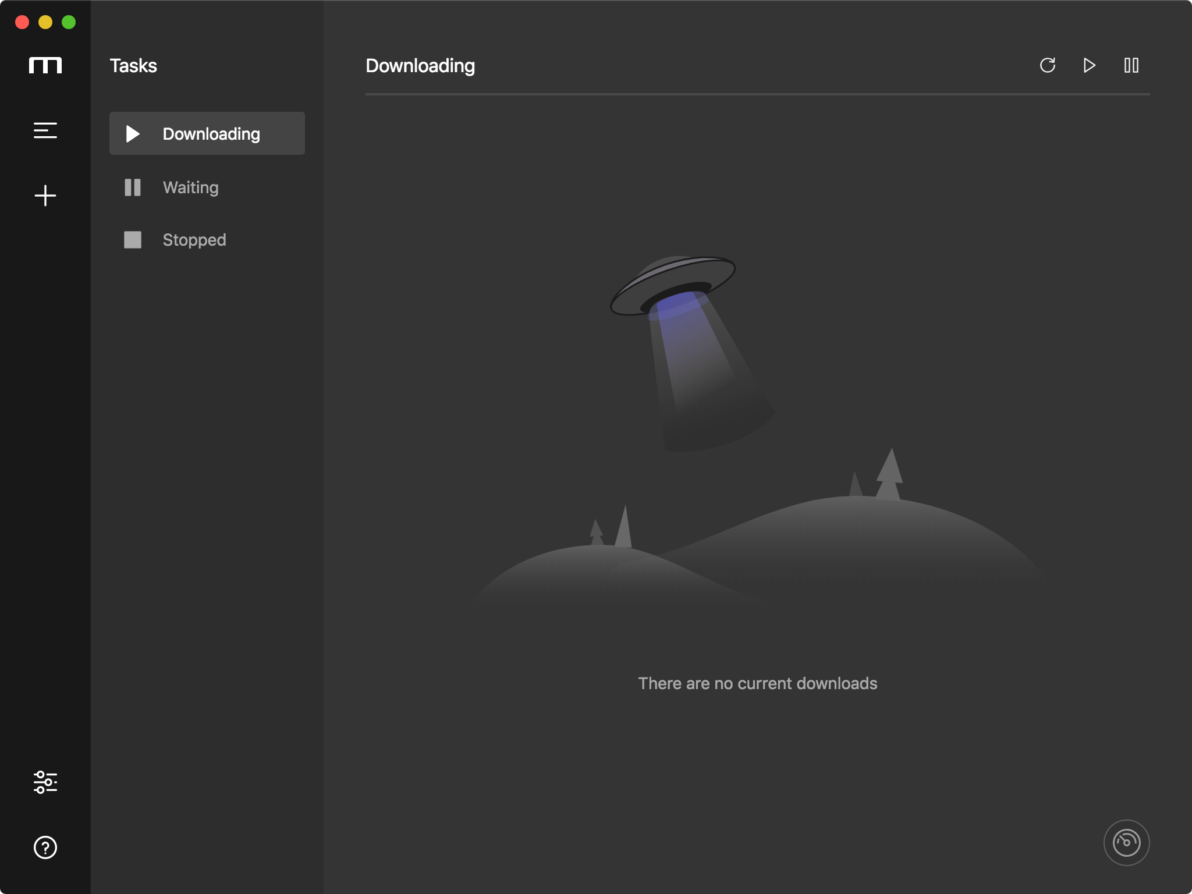Refresh the task list
The width and height of the screenshot is (1192, 894).
[1048, 65]
